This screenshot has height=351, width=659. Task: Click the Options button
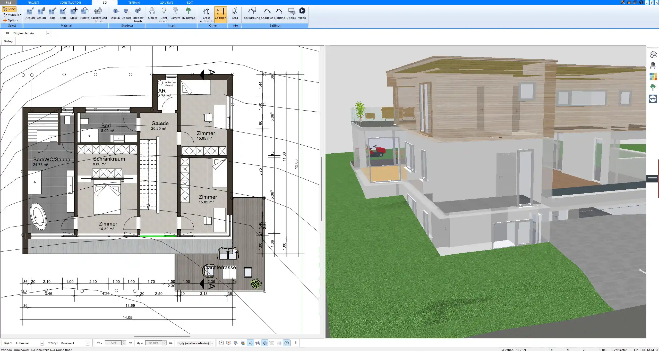[x=11, y=20]
